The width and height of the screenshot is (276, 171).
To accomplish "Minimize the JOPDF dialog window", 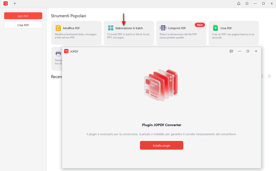I will (x=240, y=51).
